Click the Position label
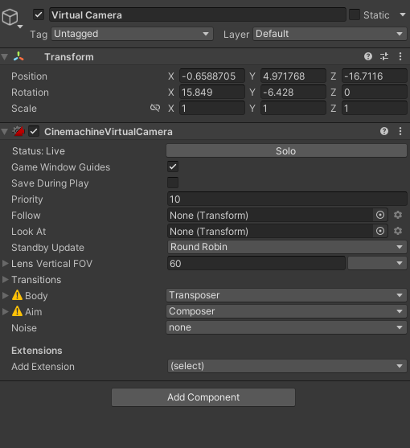 point(29,76)
